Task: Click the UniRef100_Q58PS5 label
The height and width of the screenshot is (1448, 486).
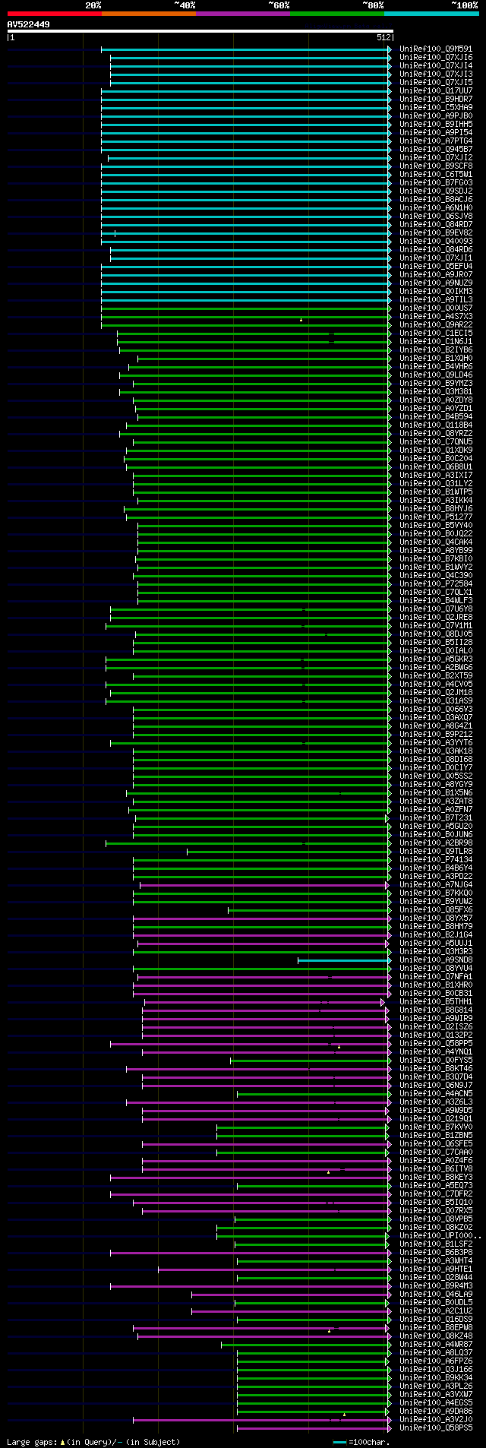Action: [436, 1427]
